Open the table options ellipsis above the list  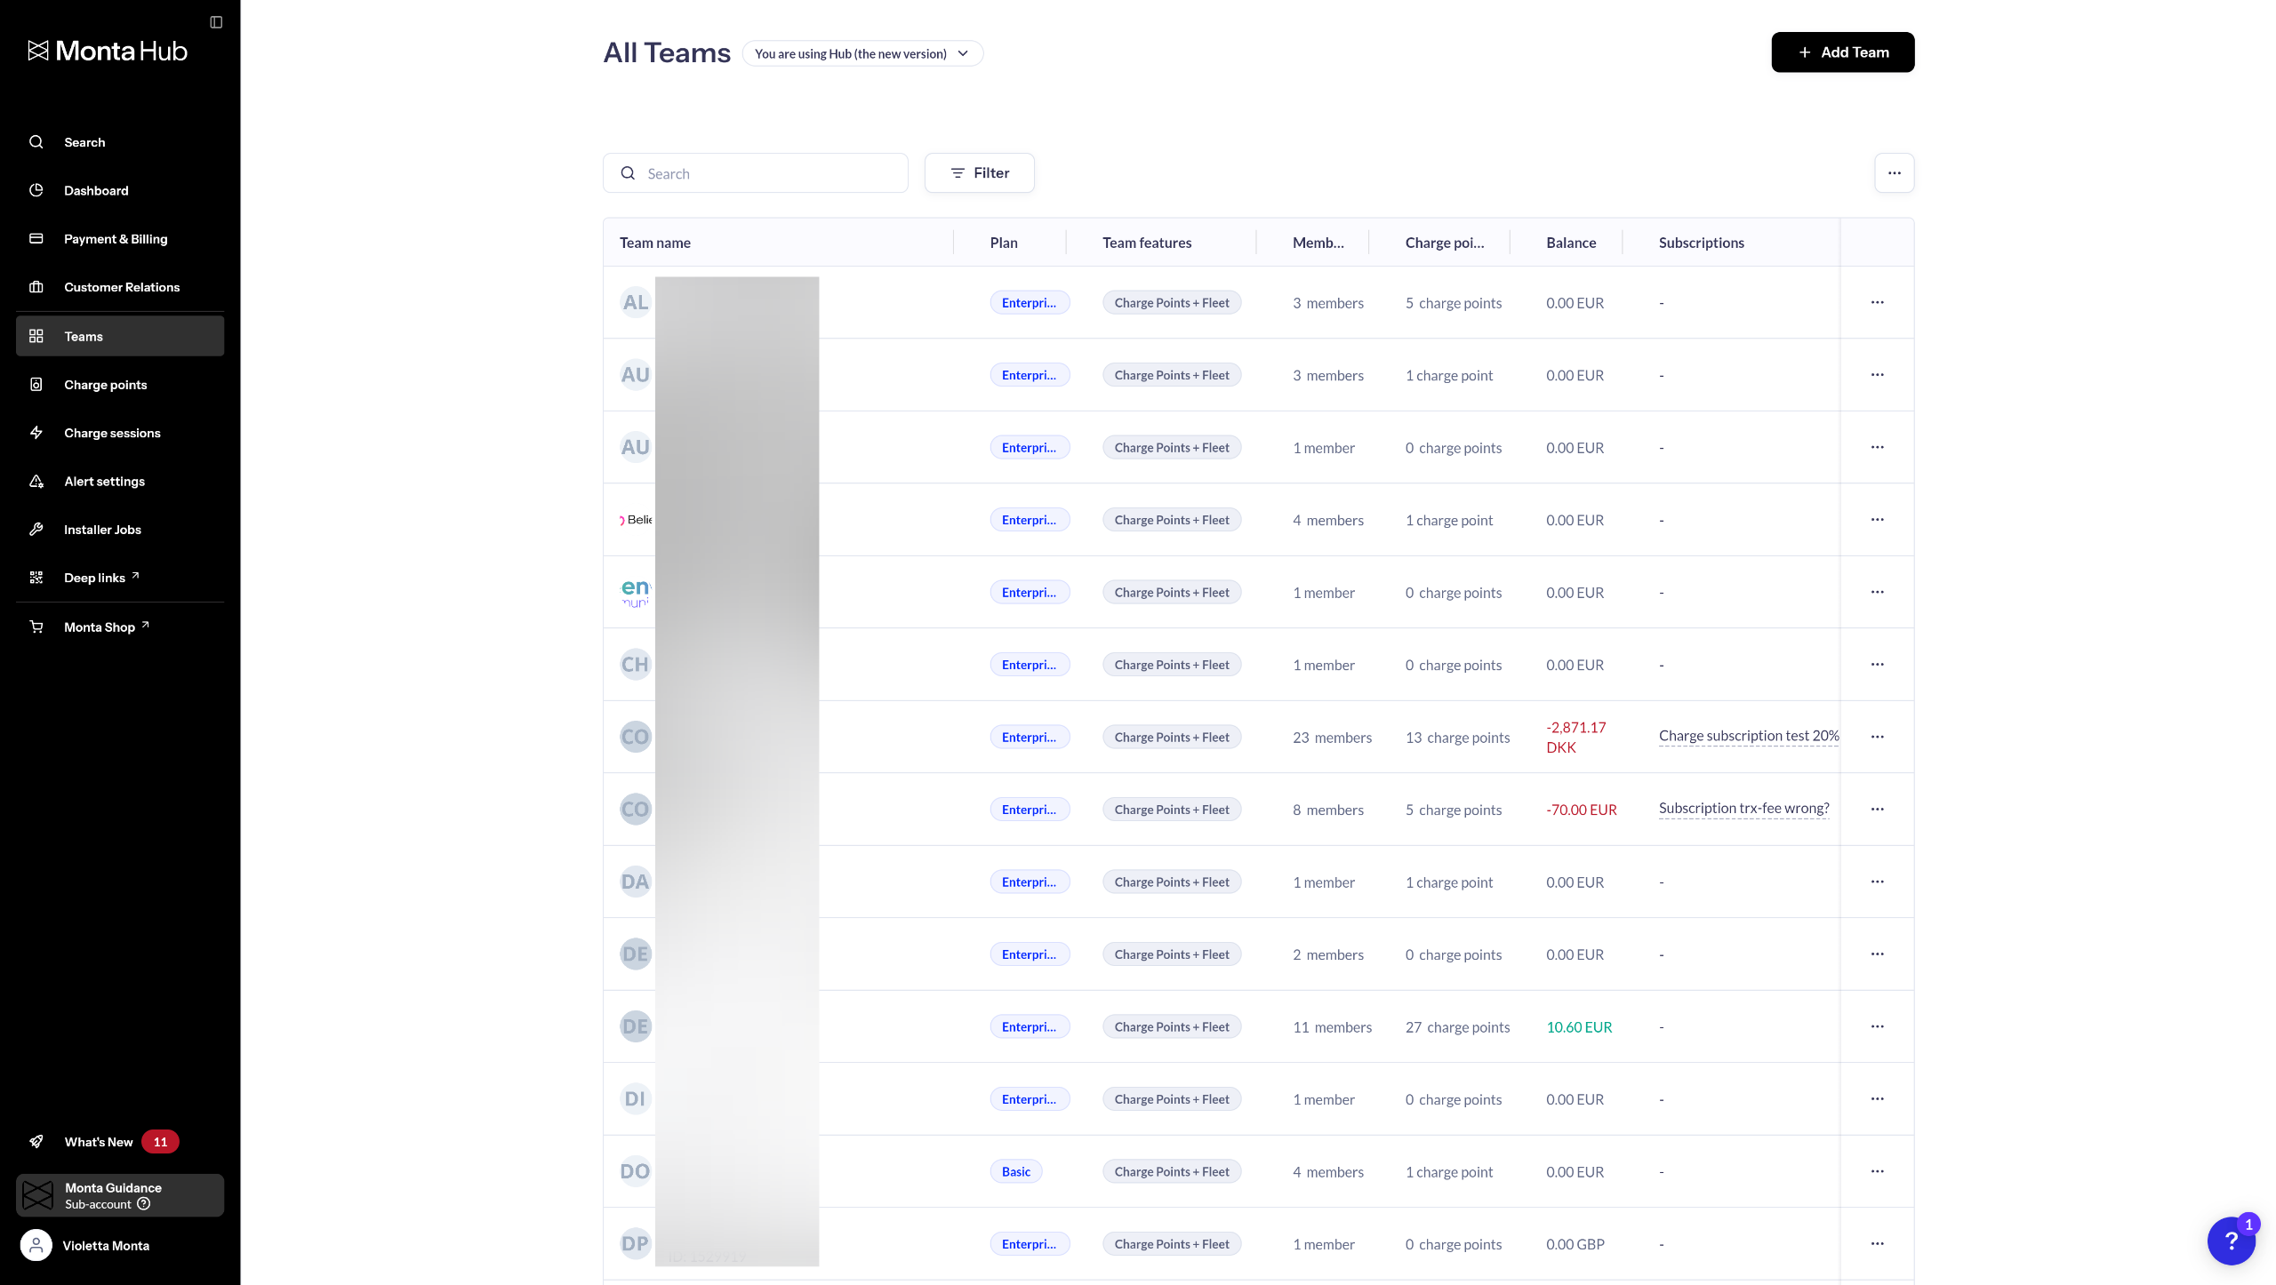(1894, 173)
